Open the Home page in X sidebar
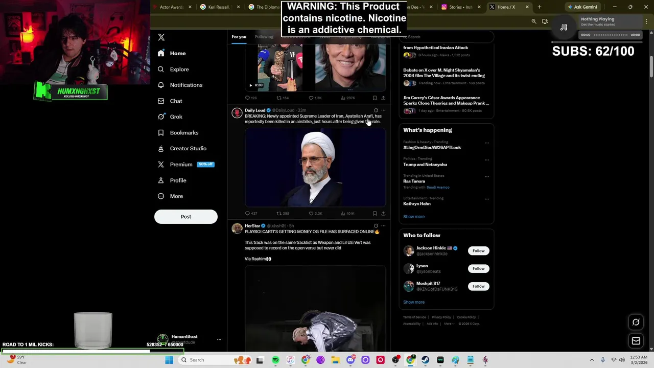Image resolution: width=654 pixels, height=368 pixels. pyautogui.click(x=172, y=53)
